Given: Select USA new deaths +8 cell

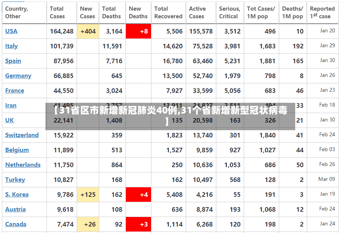Looking at the screenshot, I should [138, 31].
